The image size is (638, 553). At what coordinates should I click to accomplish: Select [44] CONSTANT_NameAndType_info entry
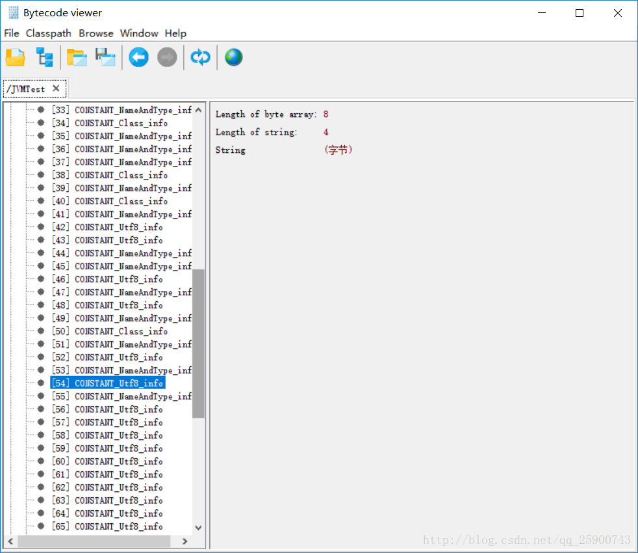[x=121, y=253]
